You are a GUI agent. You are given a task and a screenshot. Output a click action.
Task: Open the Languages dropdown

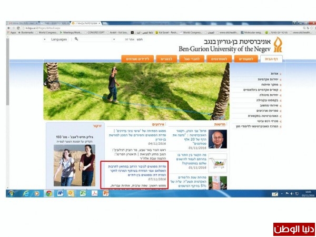pos(57,39)
